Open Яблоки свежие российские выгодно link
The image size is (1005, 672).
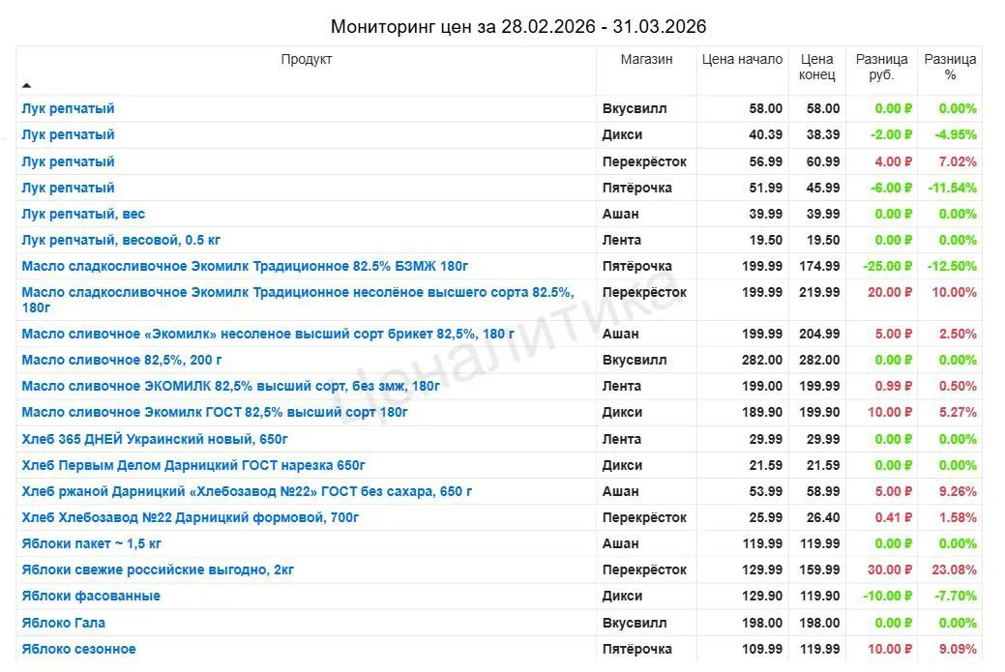point(158,570)
